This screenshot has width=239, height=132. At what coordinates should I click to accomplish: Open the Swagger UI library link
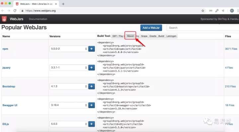pos(10,105)
